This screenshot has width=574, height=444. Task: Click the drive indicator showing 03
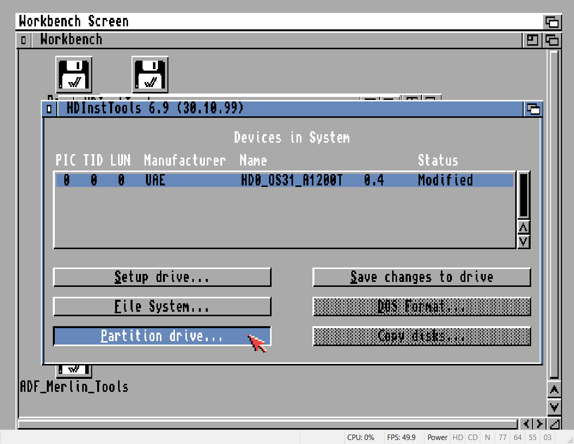tap(547, 438)
